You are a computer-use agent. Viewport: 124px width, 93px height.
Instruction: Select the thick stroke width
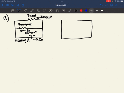click(102, 11)
